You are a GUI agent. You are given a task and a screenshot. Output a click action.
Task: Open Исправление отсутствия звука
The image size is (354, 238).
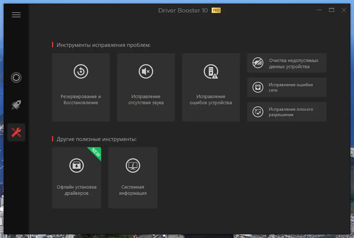pyautogui.click(x=146, y=87)
